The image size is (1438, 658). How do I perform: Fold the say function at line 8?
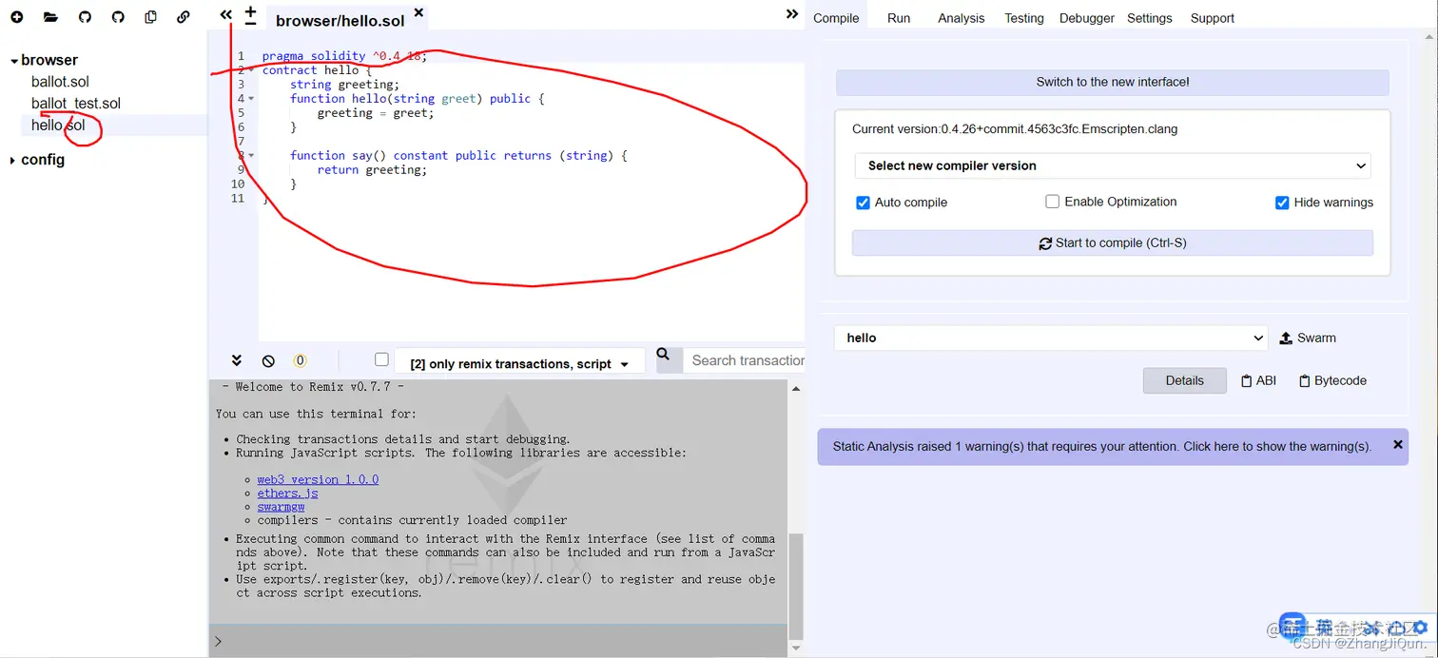(251, 156)
